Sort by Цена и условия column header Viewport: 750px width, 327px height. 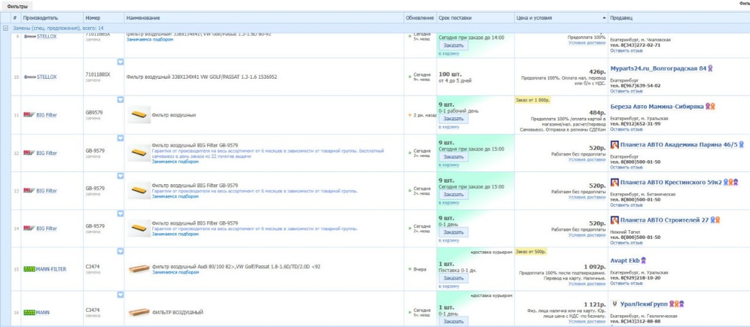534,18
